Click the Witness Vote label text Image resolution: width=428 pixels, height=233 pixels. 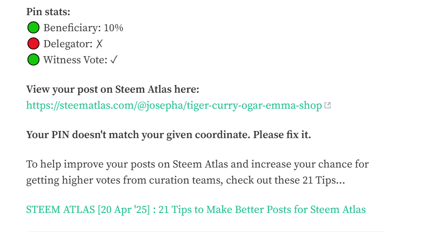tap(75, 60)
